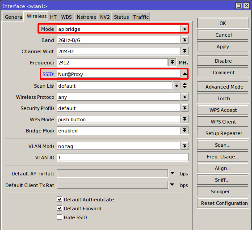Viewport: 252px width, 230px height.
Task: Click the Setup Repeater button
Action: click(x=223, y=133)
